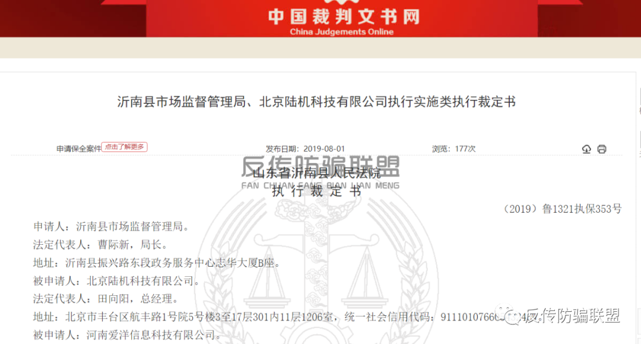
Task: Click the 点击了解更多 button
Action: [124, 147]
